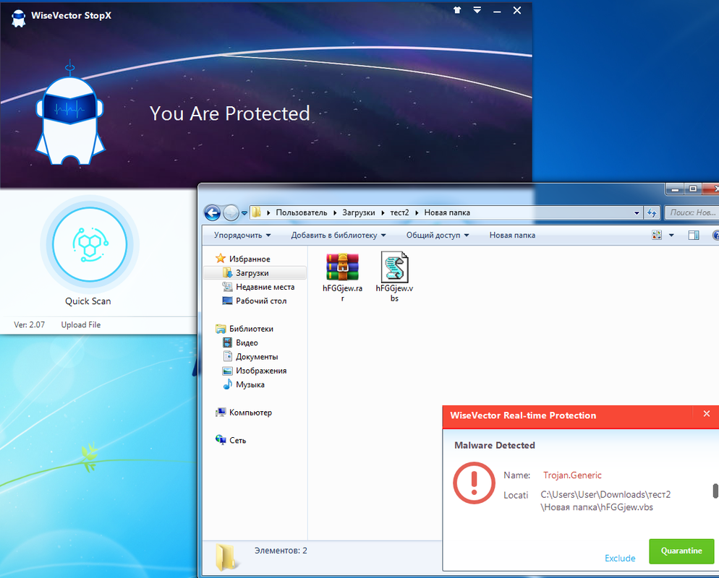Image resolution: width=719 pixels, height=578 pixels.
Task: Click the alert scrollbar handle at right edge
Action: coord(715,491)
